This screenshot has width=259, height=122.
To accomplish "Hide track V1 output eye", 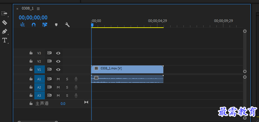I will click(x=58, y=69).
